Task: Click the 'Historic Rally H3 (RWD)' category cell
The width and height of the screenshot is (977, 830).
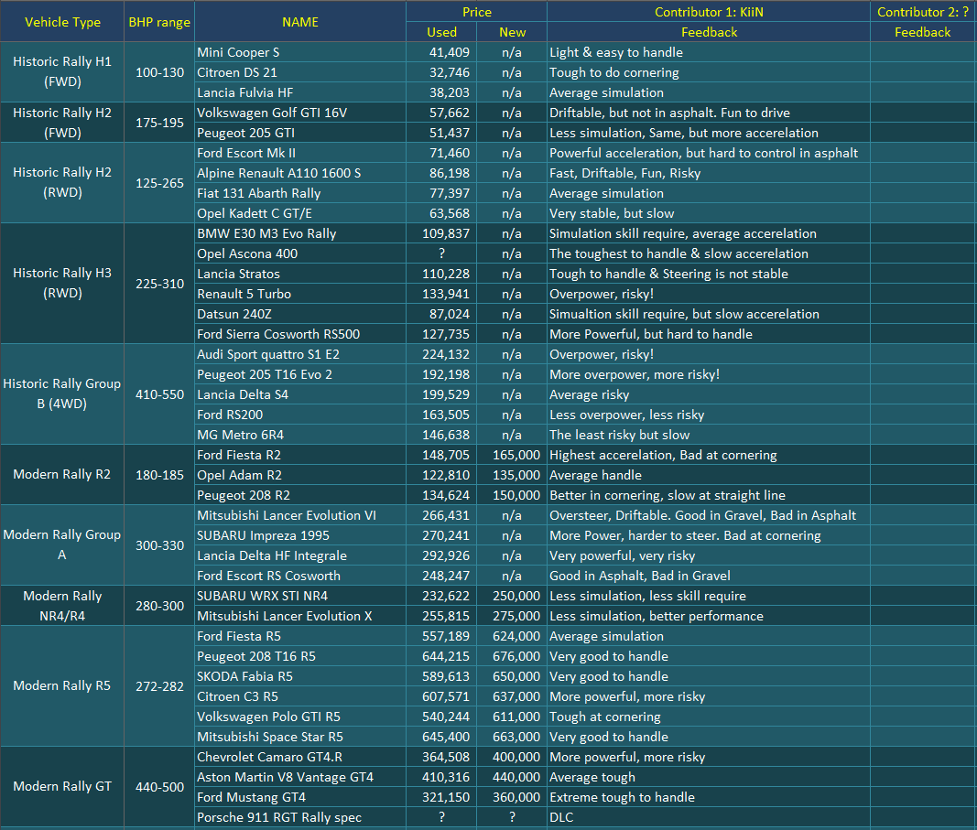Action: pos(62,284)
